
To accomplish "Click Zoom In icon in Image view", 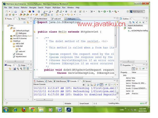I will pos(21,69).
